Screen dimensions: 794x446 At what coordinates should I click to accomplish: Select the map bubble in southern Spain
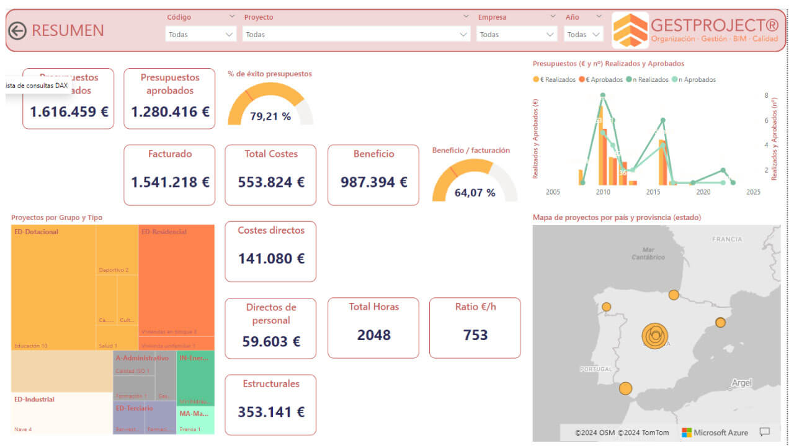625,388
